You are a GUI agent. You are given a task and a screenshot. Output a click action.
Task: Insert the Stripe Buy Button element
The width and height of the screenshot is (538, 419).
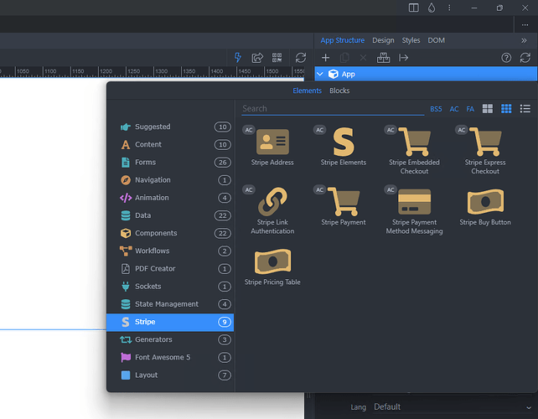coord(485,207)
